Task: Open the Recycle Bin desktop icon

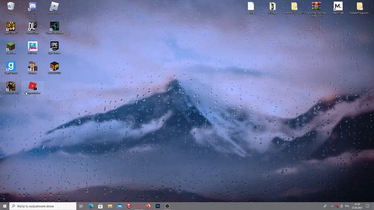Action: [11, 6]
